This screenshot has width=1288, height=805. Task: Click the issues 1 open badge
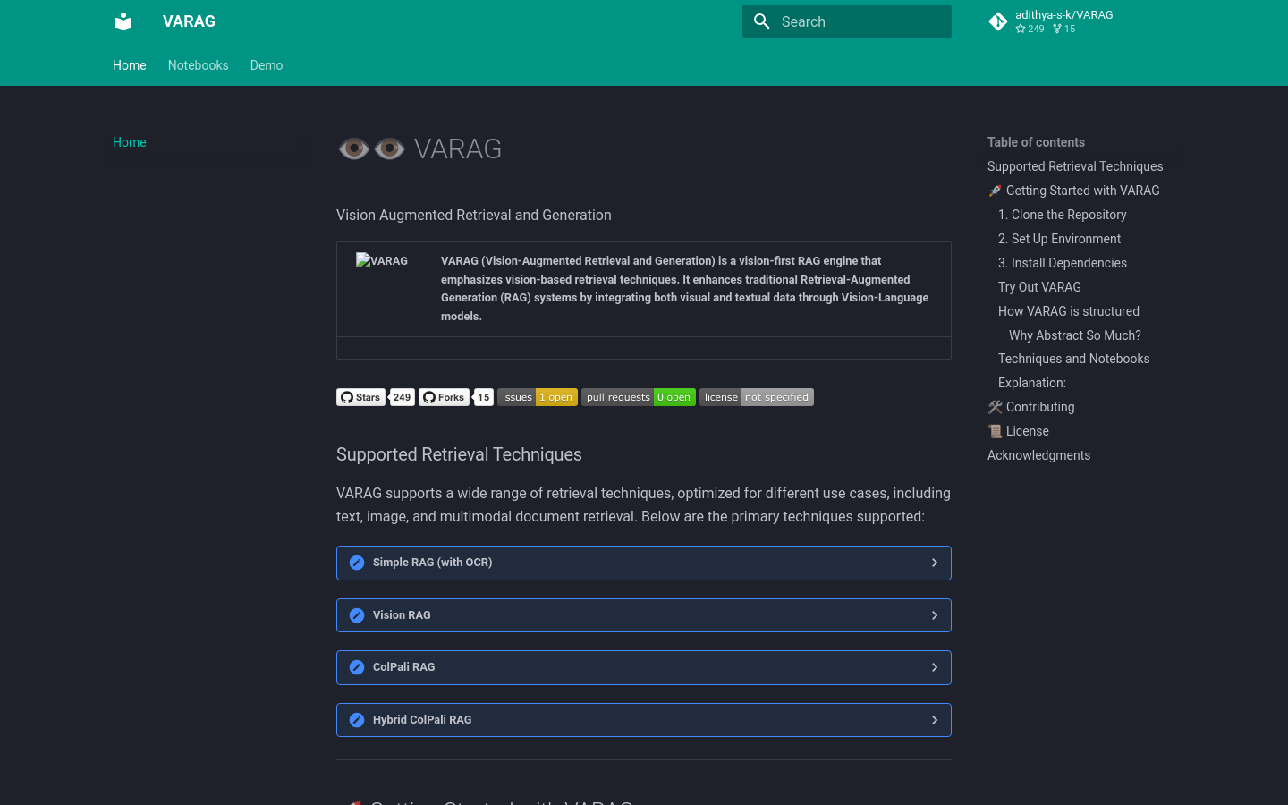pyautogui.click(x=537, y=397)
